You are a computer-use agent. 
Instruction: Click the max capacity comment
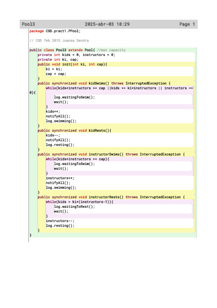click(111, 50)
